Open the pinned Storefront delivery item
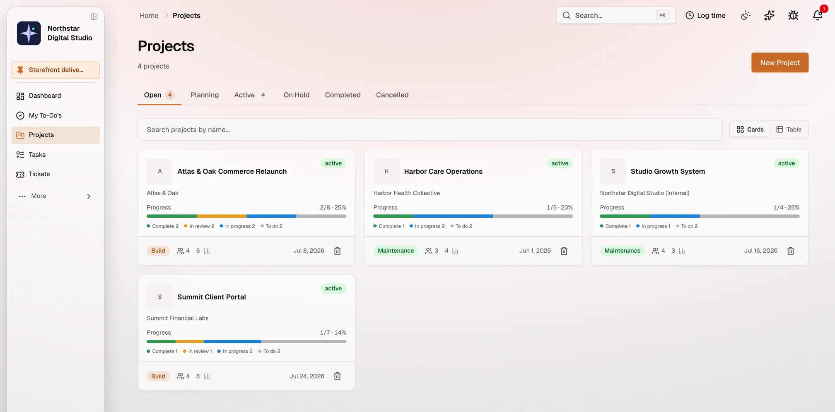This screenshot has width=835, height=412. pos(56,70)
